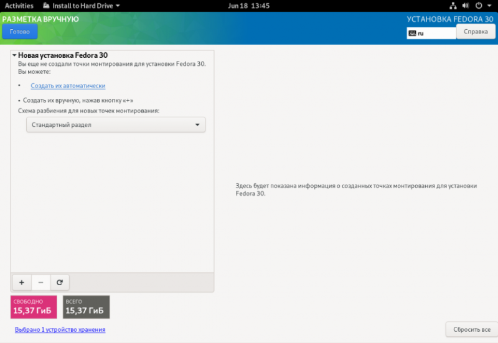Click the keyboard layout icon next to ru
Screen dimensions: 498x343
click(x=412, y=34)
